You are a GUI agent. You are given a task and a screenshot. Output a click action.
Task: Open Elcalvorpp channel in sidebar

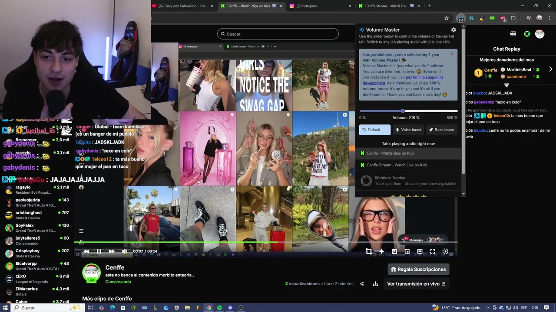[x=37, y=266]
